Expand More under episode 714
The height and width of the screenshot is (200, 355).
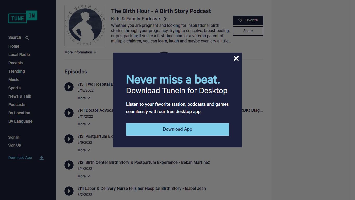[84, 124]
